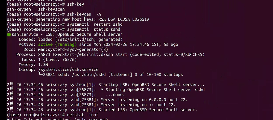Click the "...done." log message
Screen dimensions: 273x120
tap(115, 95)
